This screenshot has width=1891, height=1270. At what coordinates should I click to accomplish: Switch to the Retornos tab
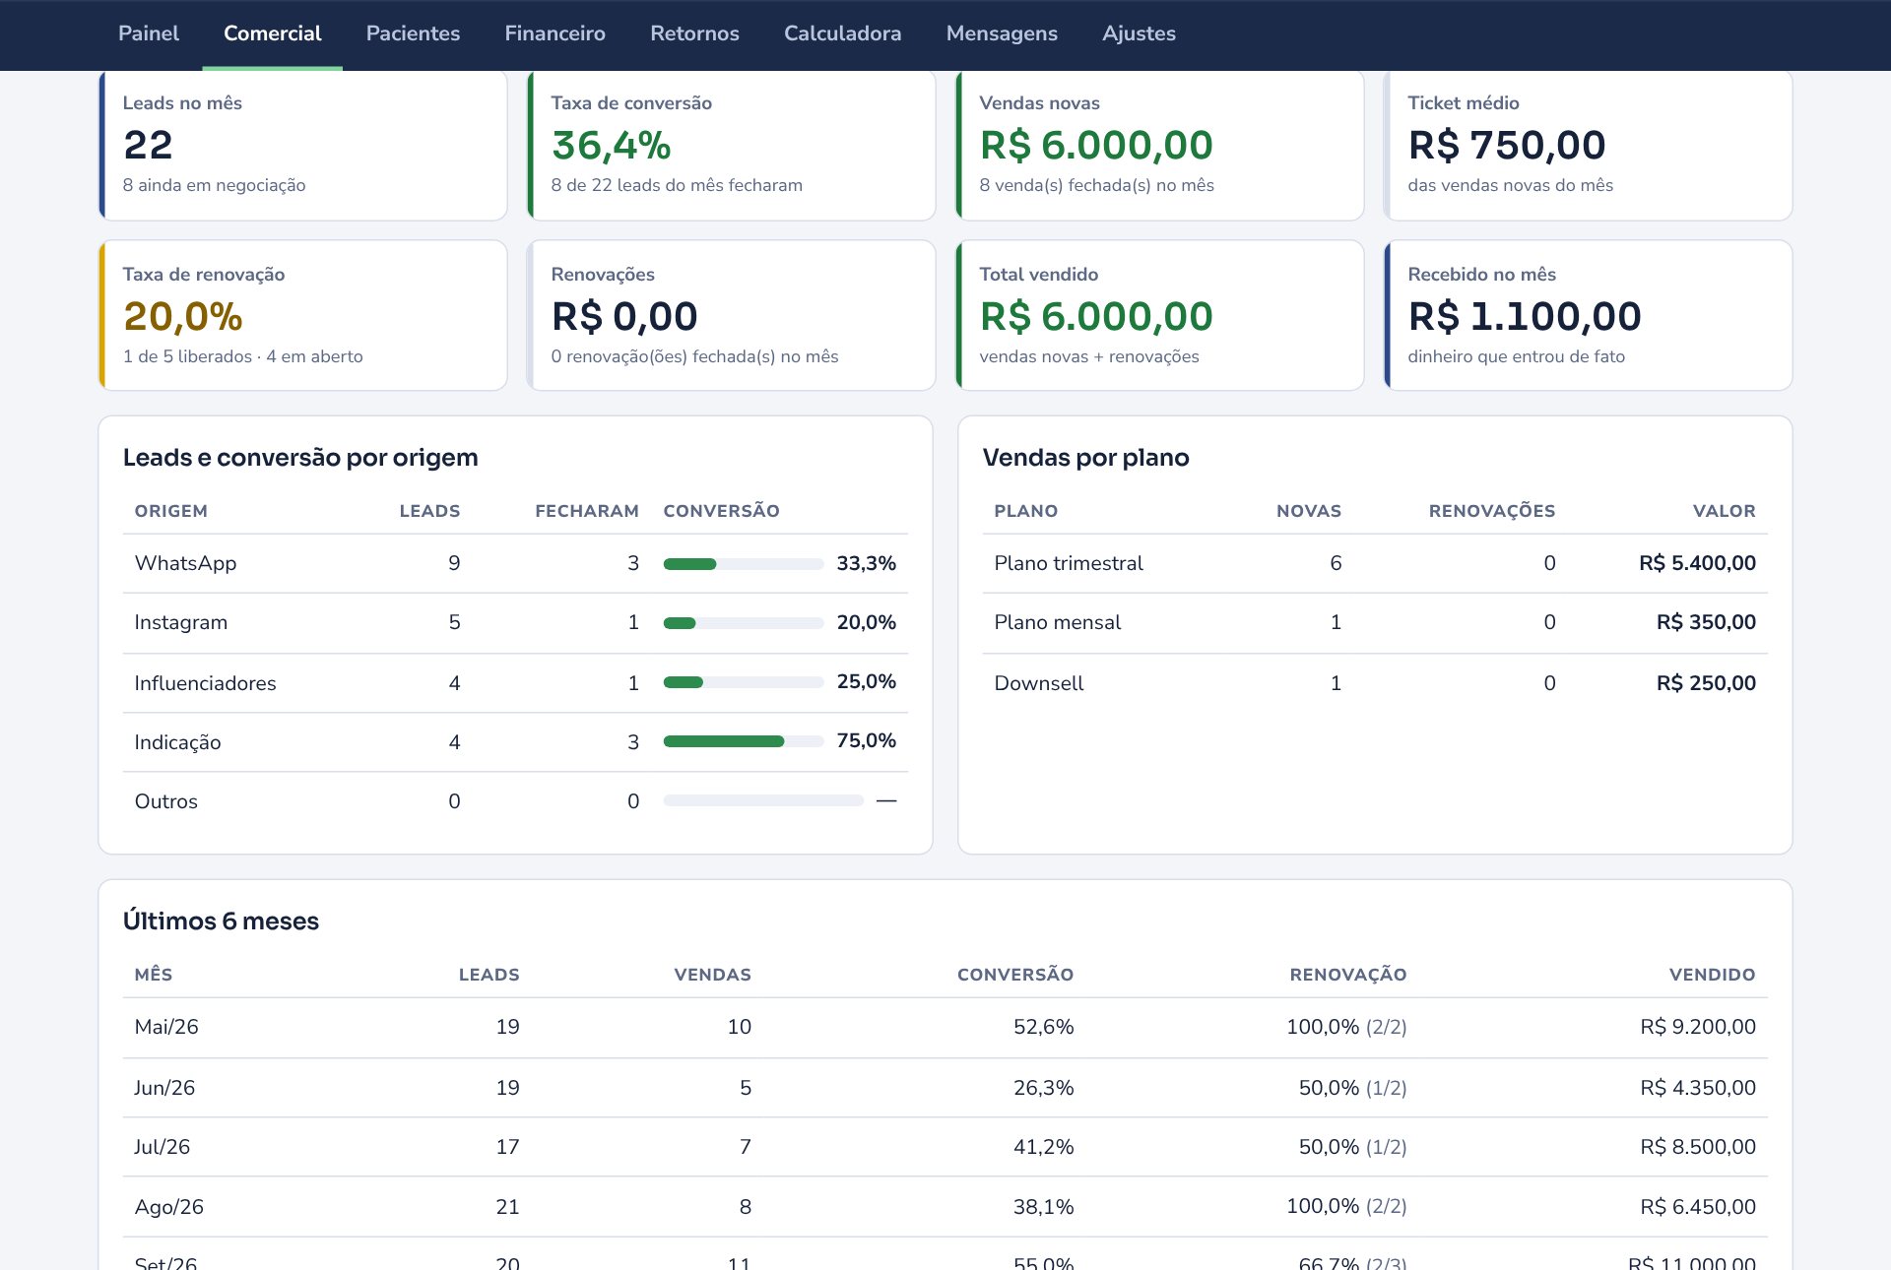click(x=694, y=33)
